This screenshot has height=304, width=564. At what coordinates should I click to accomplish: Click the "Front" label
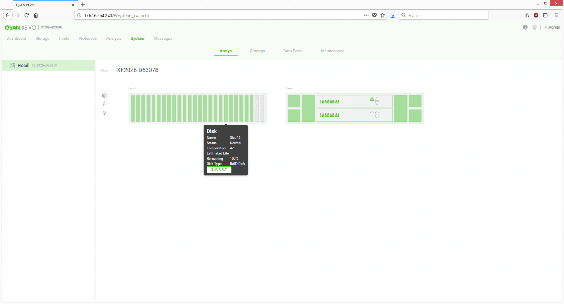132,88
